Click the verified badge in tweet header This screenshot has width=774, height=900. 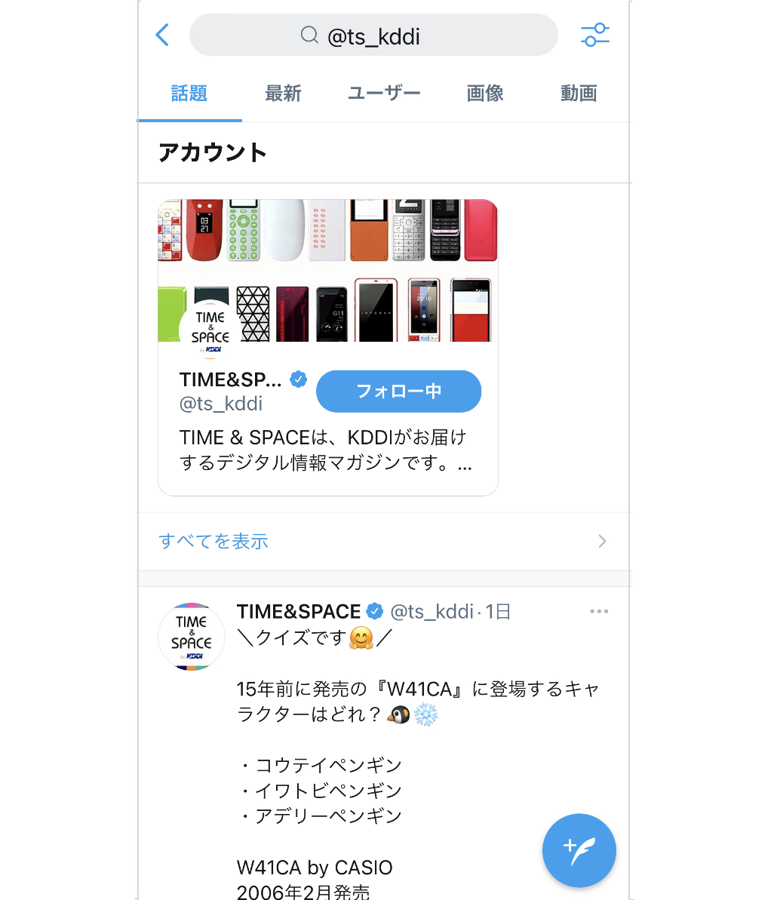point(375,611)
